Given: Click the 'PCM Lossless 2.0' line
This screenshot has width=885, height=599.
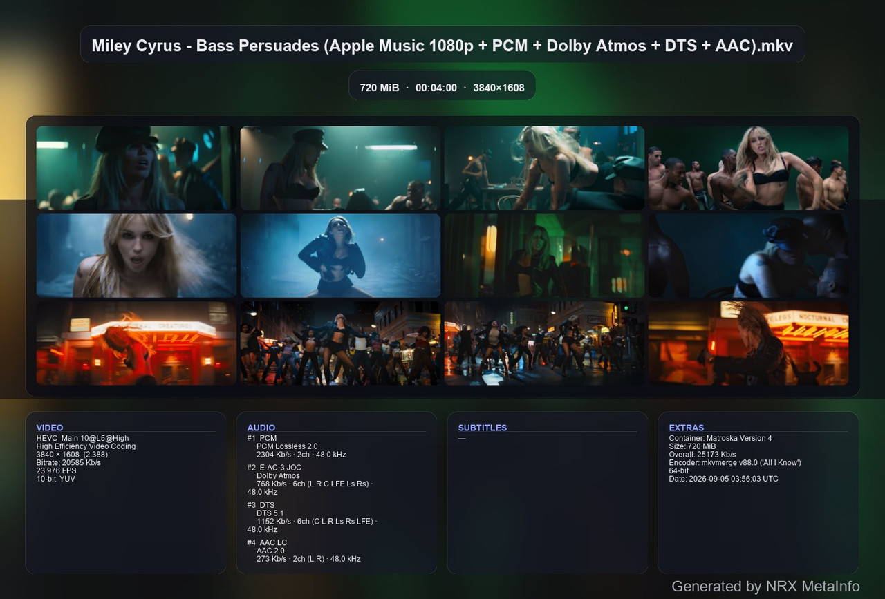Looking at the screenshot, I should [287, 446].
